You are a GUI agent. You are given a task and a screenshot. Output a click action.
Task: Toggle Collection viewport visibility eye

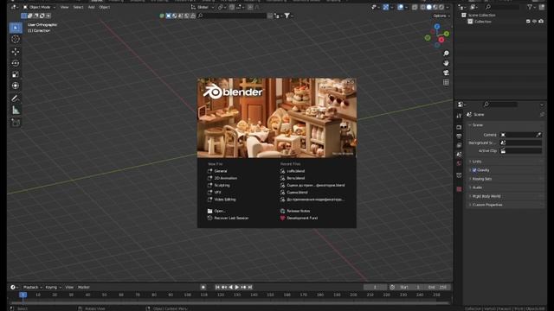click(535, 22)
